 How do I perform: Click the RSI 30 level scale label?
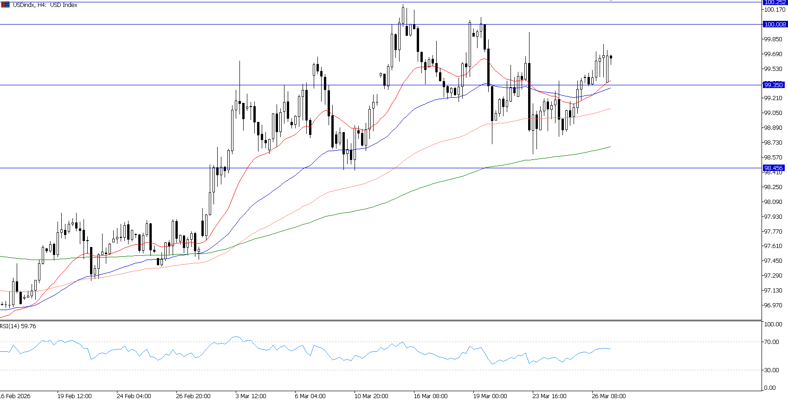tap(772, 370)
